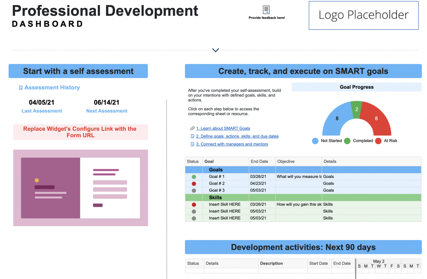Toggle the status dot on the empty activities row

coord(194,270)
